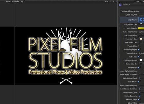Expand the Outer Glow Color parameter
Viewport: 144px width, 104px height.
[x=124, y=64]
